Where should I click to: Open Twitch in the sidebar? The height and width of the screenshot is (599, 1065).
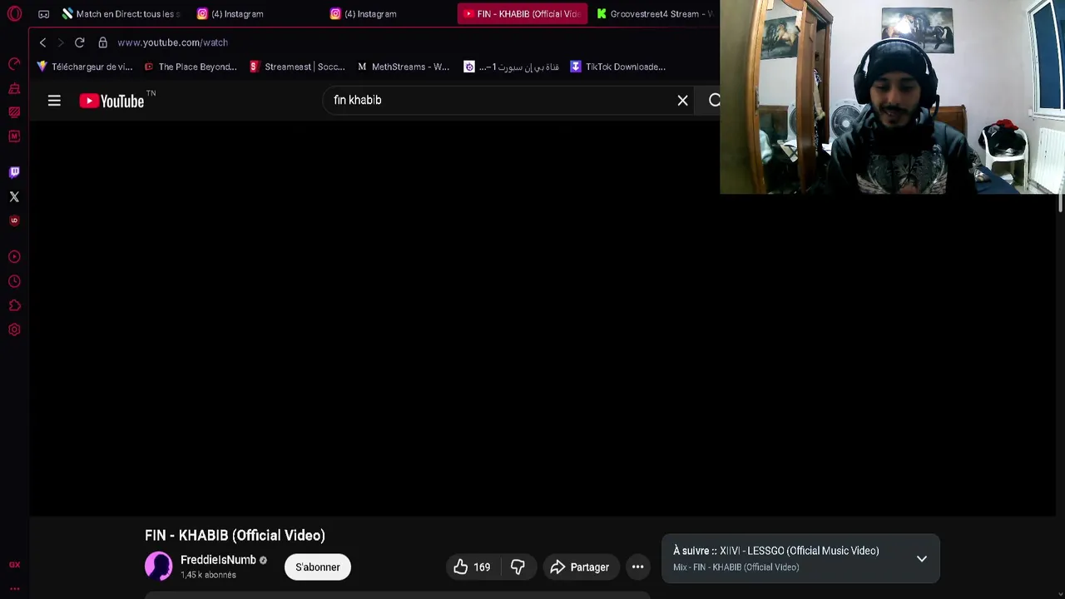[x=14, y=172]
